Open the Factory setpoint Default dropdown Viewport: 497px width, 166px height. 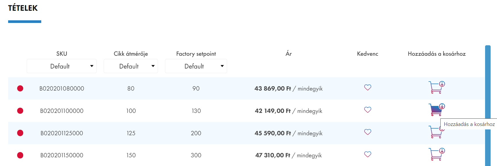(196, 66)
